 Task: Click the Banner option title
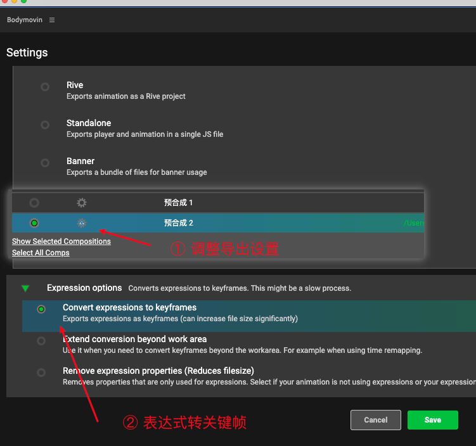pos(80,161)
